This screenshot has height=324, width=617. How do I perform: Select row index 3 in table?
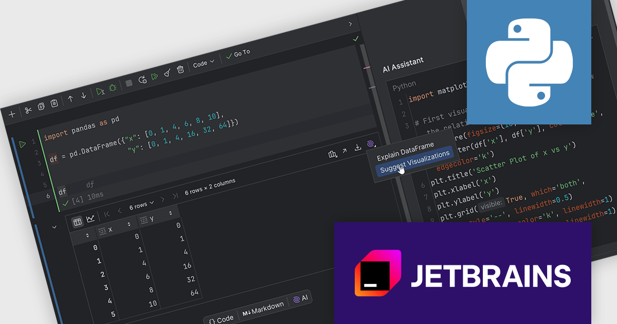click(106, 289)
